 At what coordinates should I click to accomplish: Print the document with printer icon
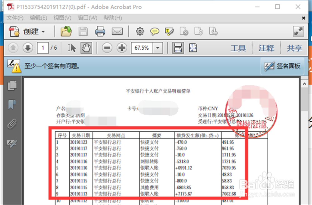100,31
